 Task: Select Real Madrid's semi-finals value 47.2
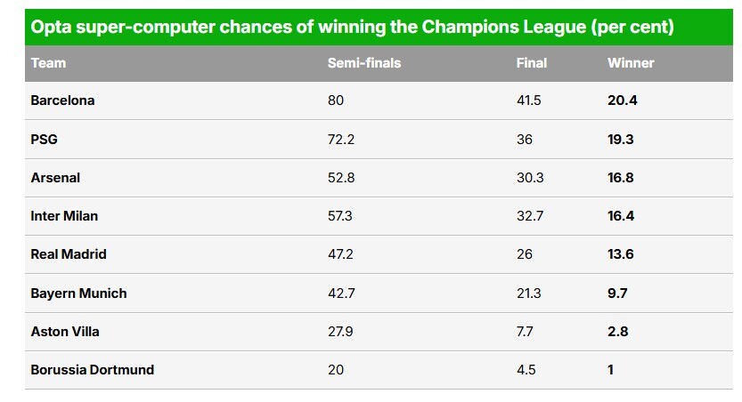pyautogui.click(x=341, y=254)
